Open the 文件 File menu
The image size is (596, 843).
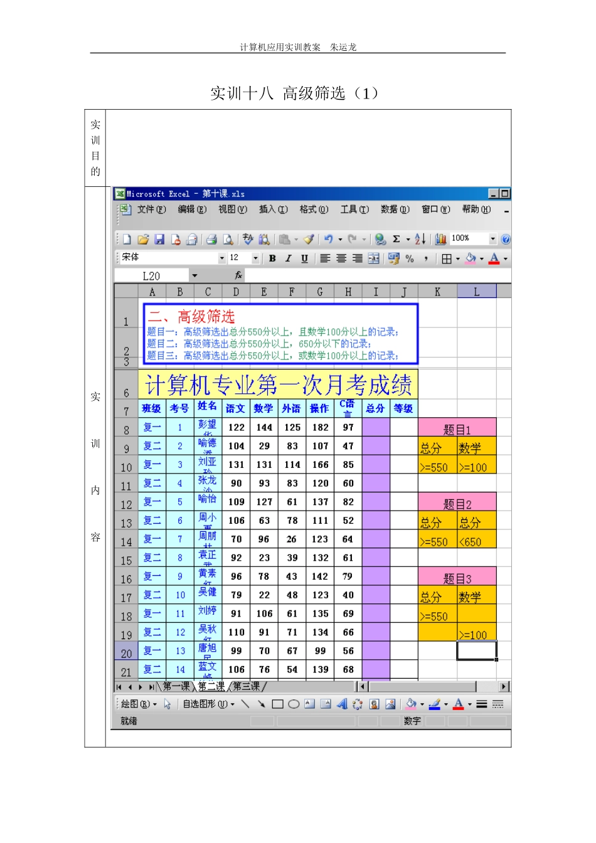tap(152, 209)
